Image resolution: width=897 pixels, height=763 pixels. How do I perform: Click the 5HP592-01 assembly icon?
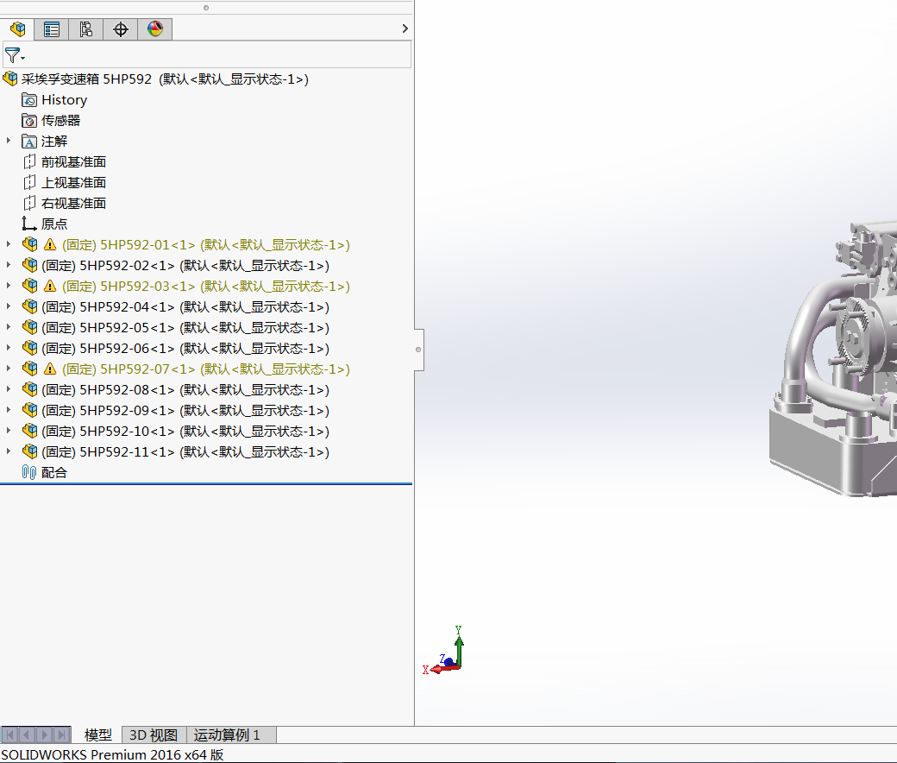[29, 244]
